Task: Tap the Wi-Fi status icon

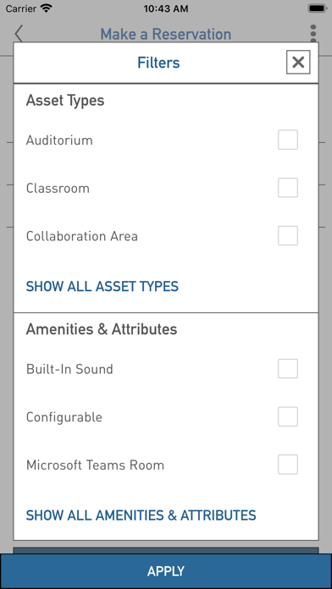Action: click(x=47, y=8)
